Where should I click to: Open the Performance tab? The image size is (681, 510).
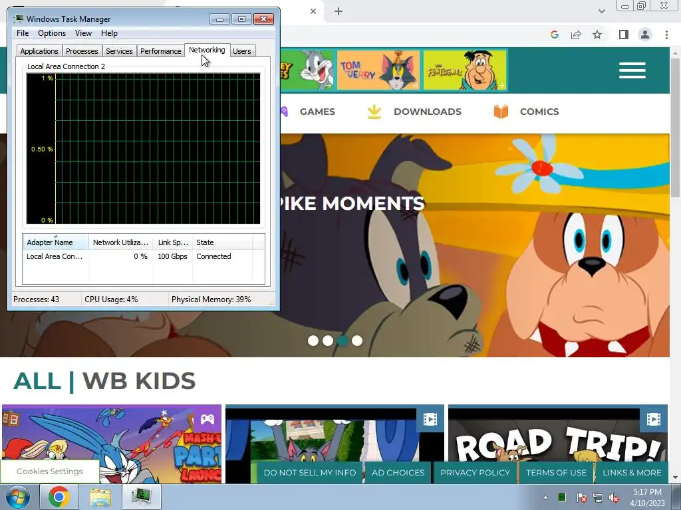pos(160,51)
